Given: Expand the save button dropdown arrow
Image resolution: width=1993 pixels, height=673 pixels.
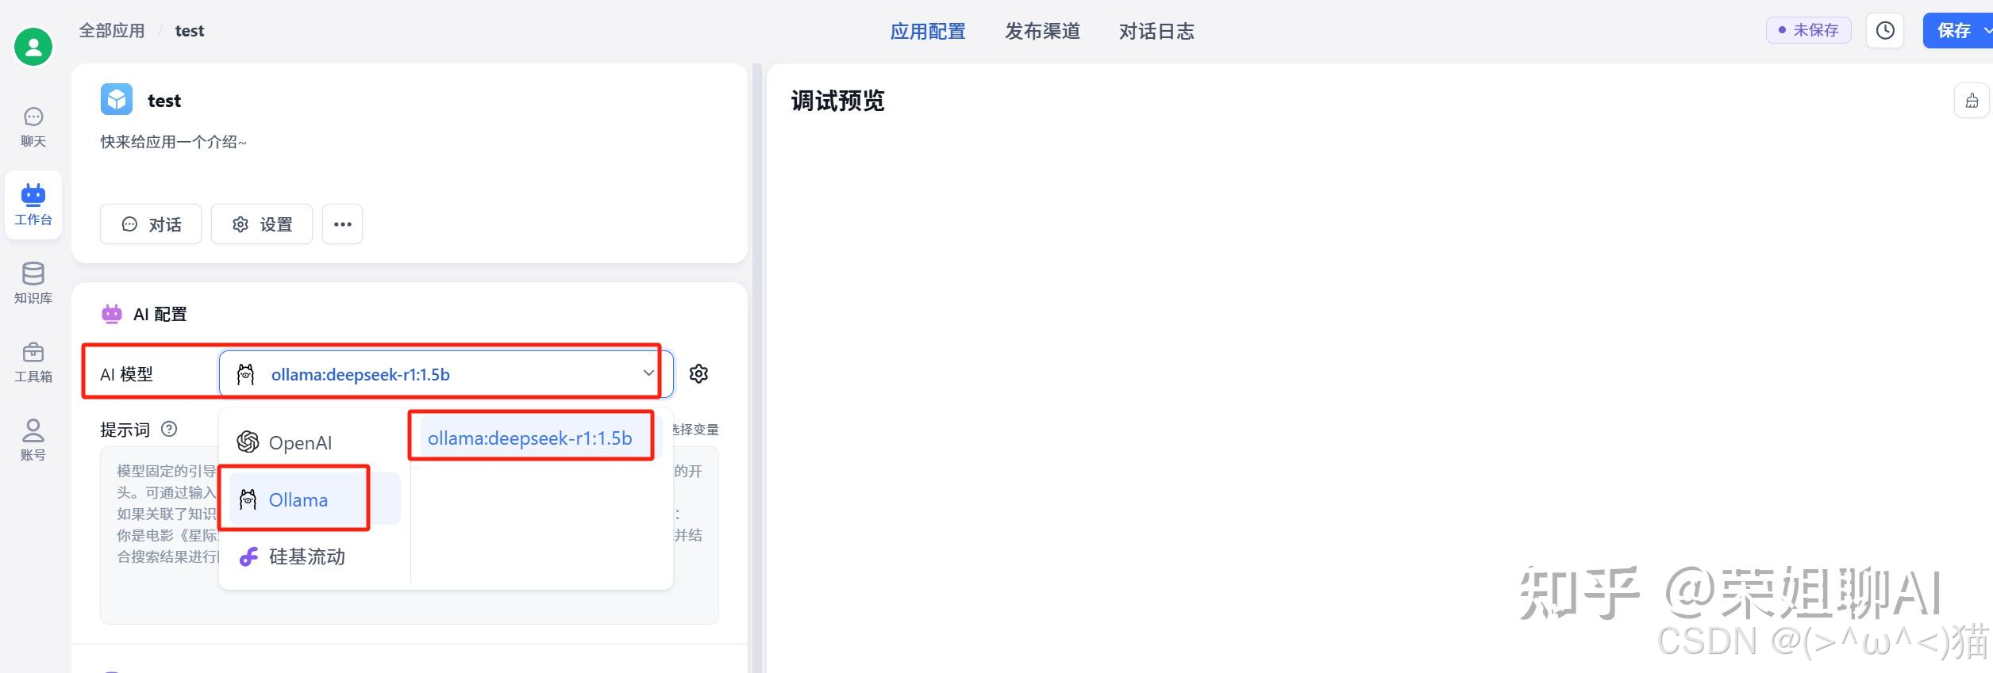Looking at the screenshot, I should 1987,31.
